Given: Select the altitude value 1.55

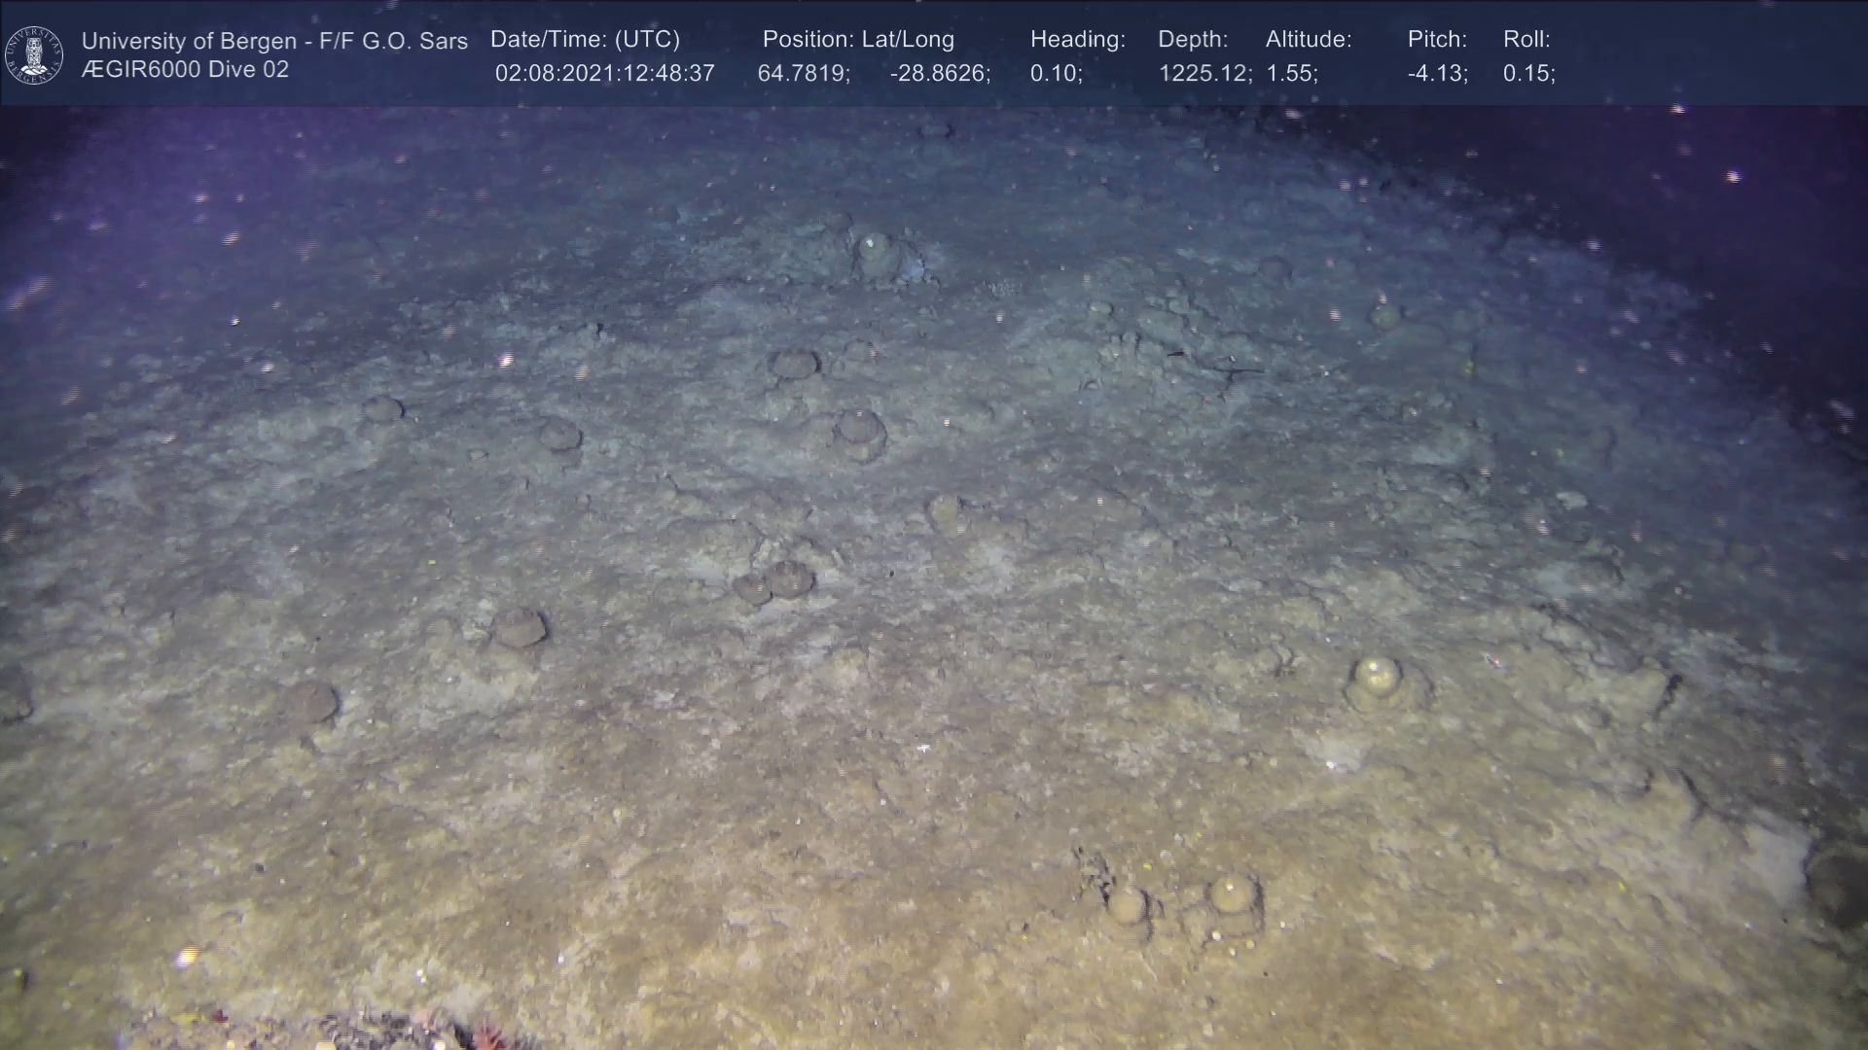Looking at the screenshot, I should [x=1291, y=74].
